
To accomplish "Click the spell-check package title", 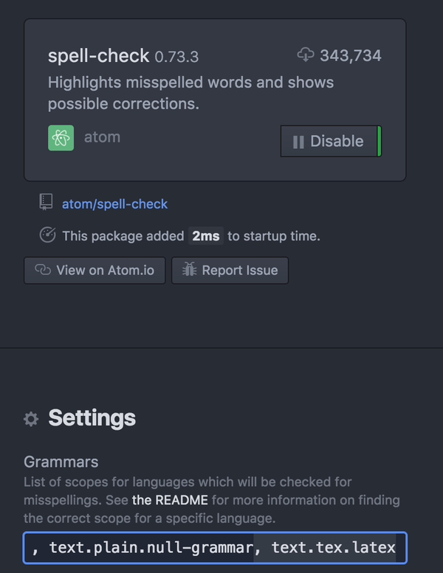I will 99,56.
